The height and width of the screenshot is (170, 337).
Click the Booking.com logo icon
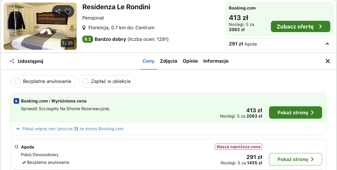click(16, 101)
